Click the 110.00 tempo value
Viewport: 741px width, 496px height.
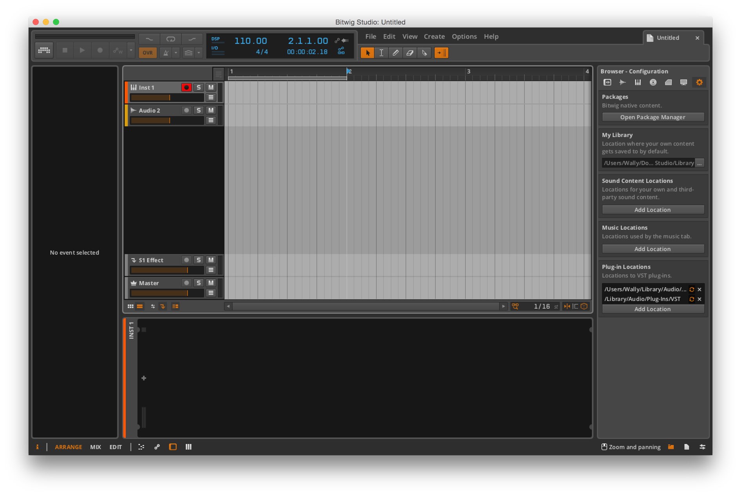pos(251,41)
